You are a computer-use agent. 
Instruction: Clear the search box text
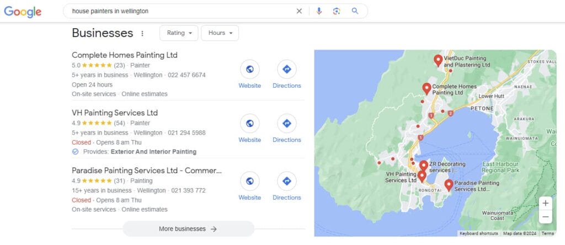click(x=299, y=11)
